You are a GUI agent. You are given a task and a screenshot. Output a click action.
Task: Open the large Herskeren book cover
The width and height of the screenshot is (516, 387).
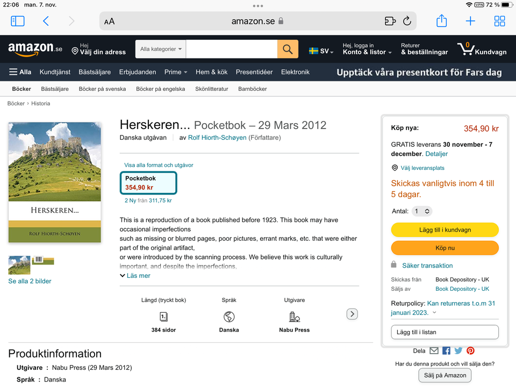pos(55,182)
